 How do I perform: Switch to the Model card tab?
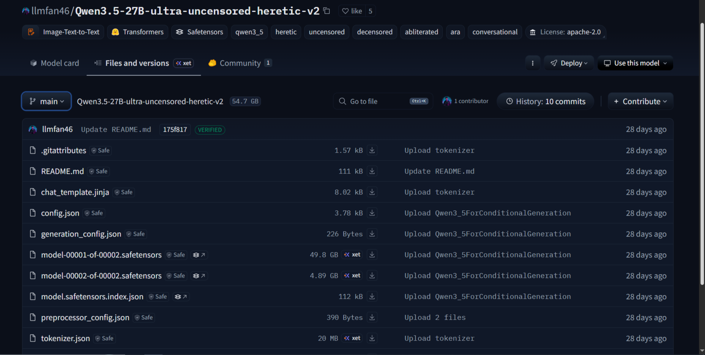coord(54,63)
